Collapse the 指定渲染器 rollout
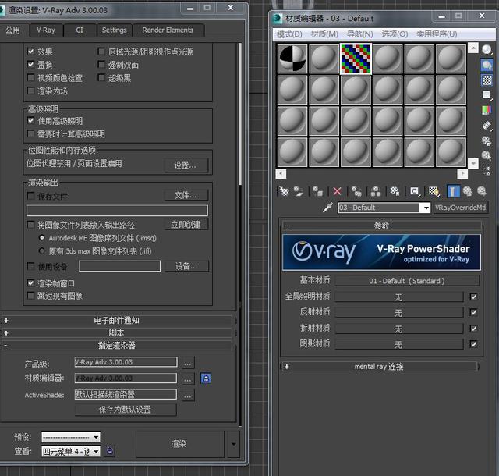499x476 pixels. pos(116,345)
